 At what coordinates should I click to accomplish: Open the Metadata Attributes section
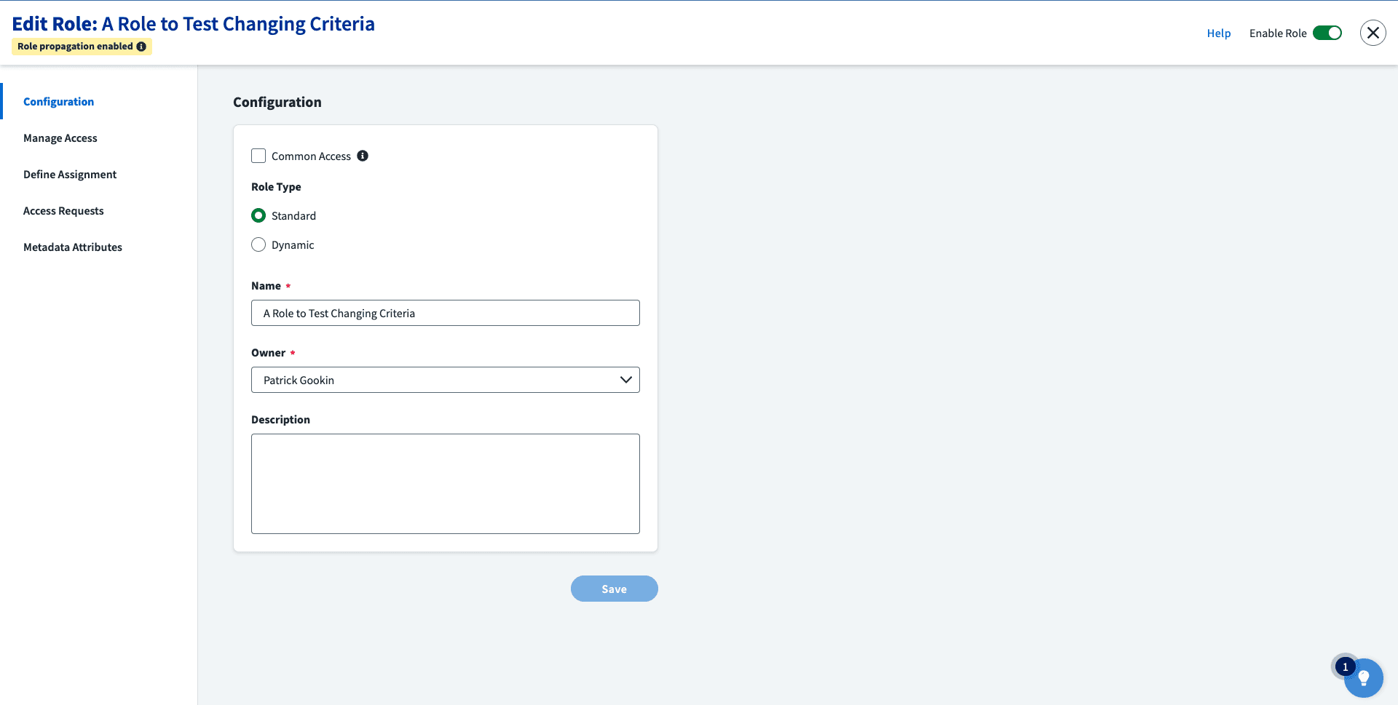click(x=73, y=247)
